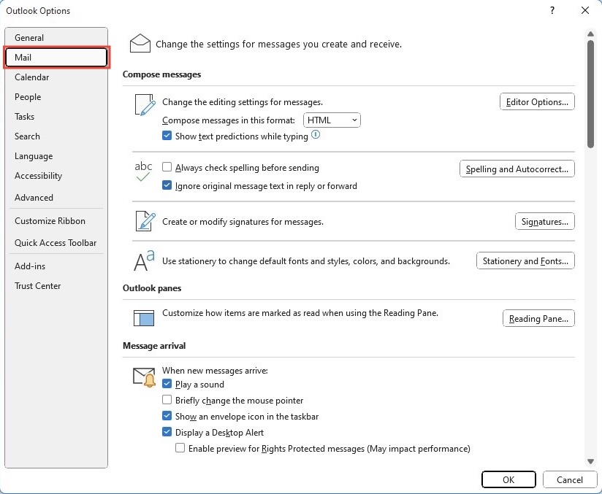Image resolution: width=602 pixels, height=494 pixels.
Task: Click the info icon beside text predictions
Action: [x=315, y=134]
